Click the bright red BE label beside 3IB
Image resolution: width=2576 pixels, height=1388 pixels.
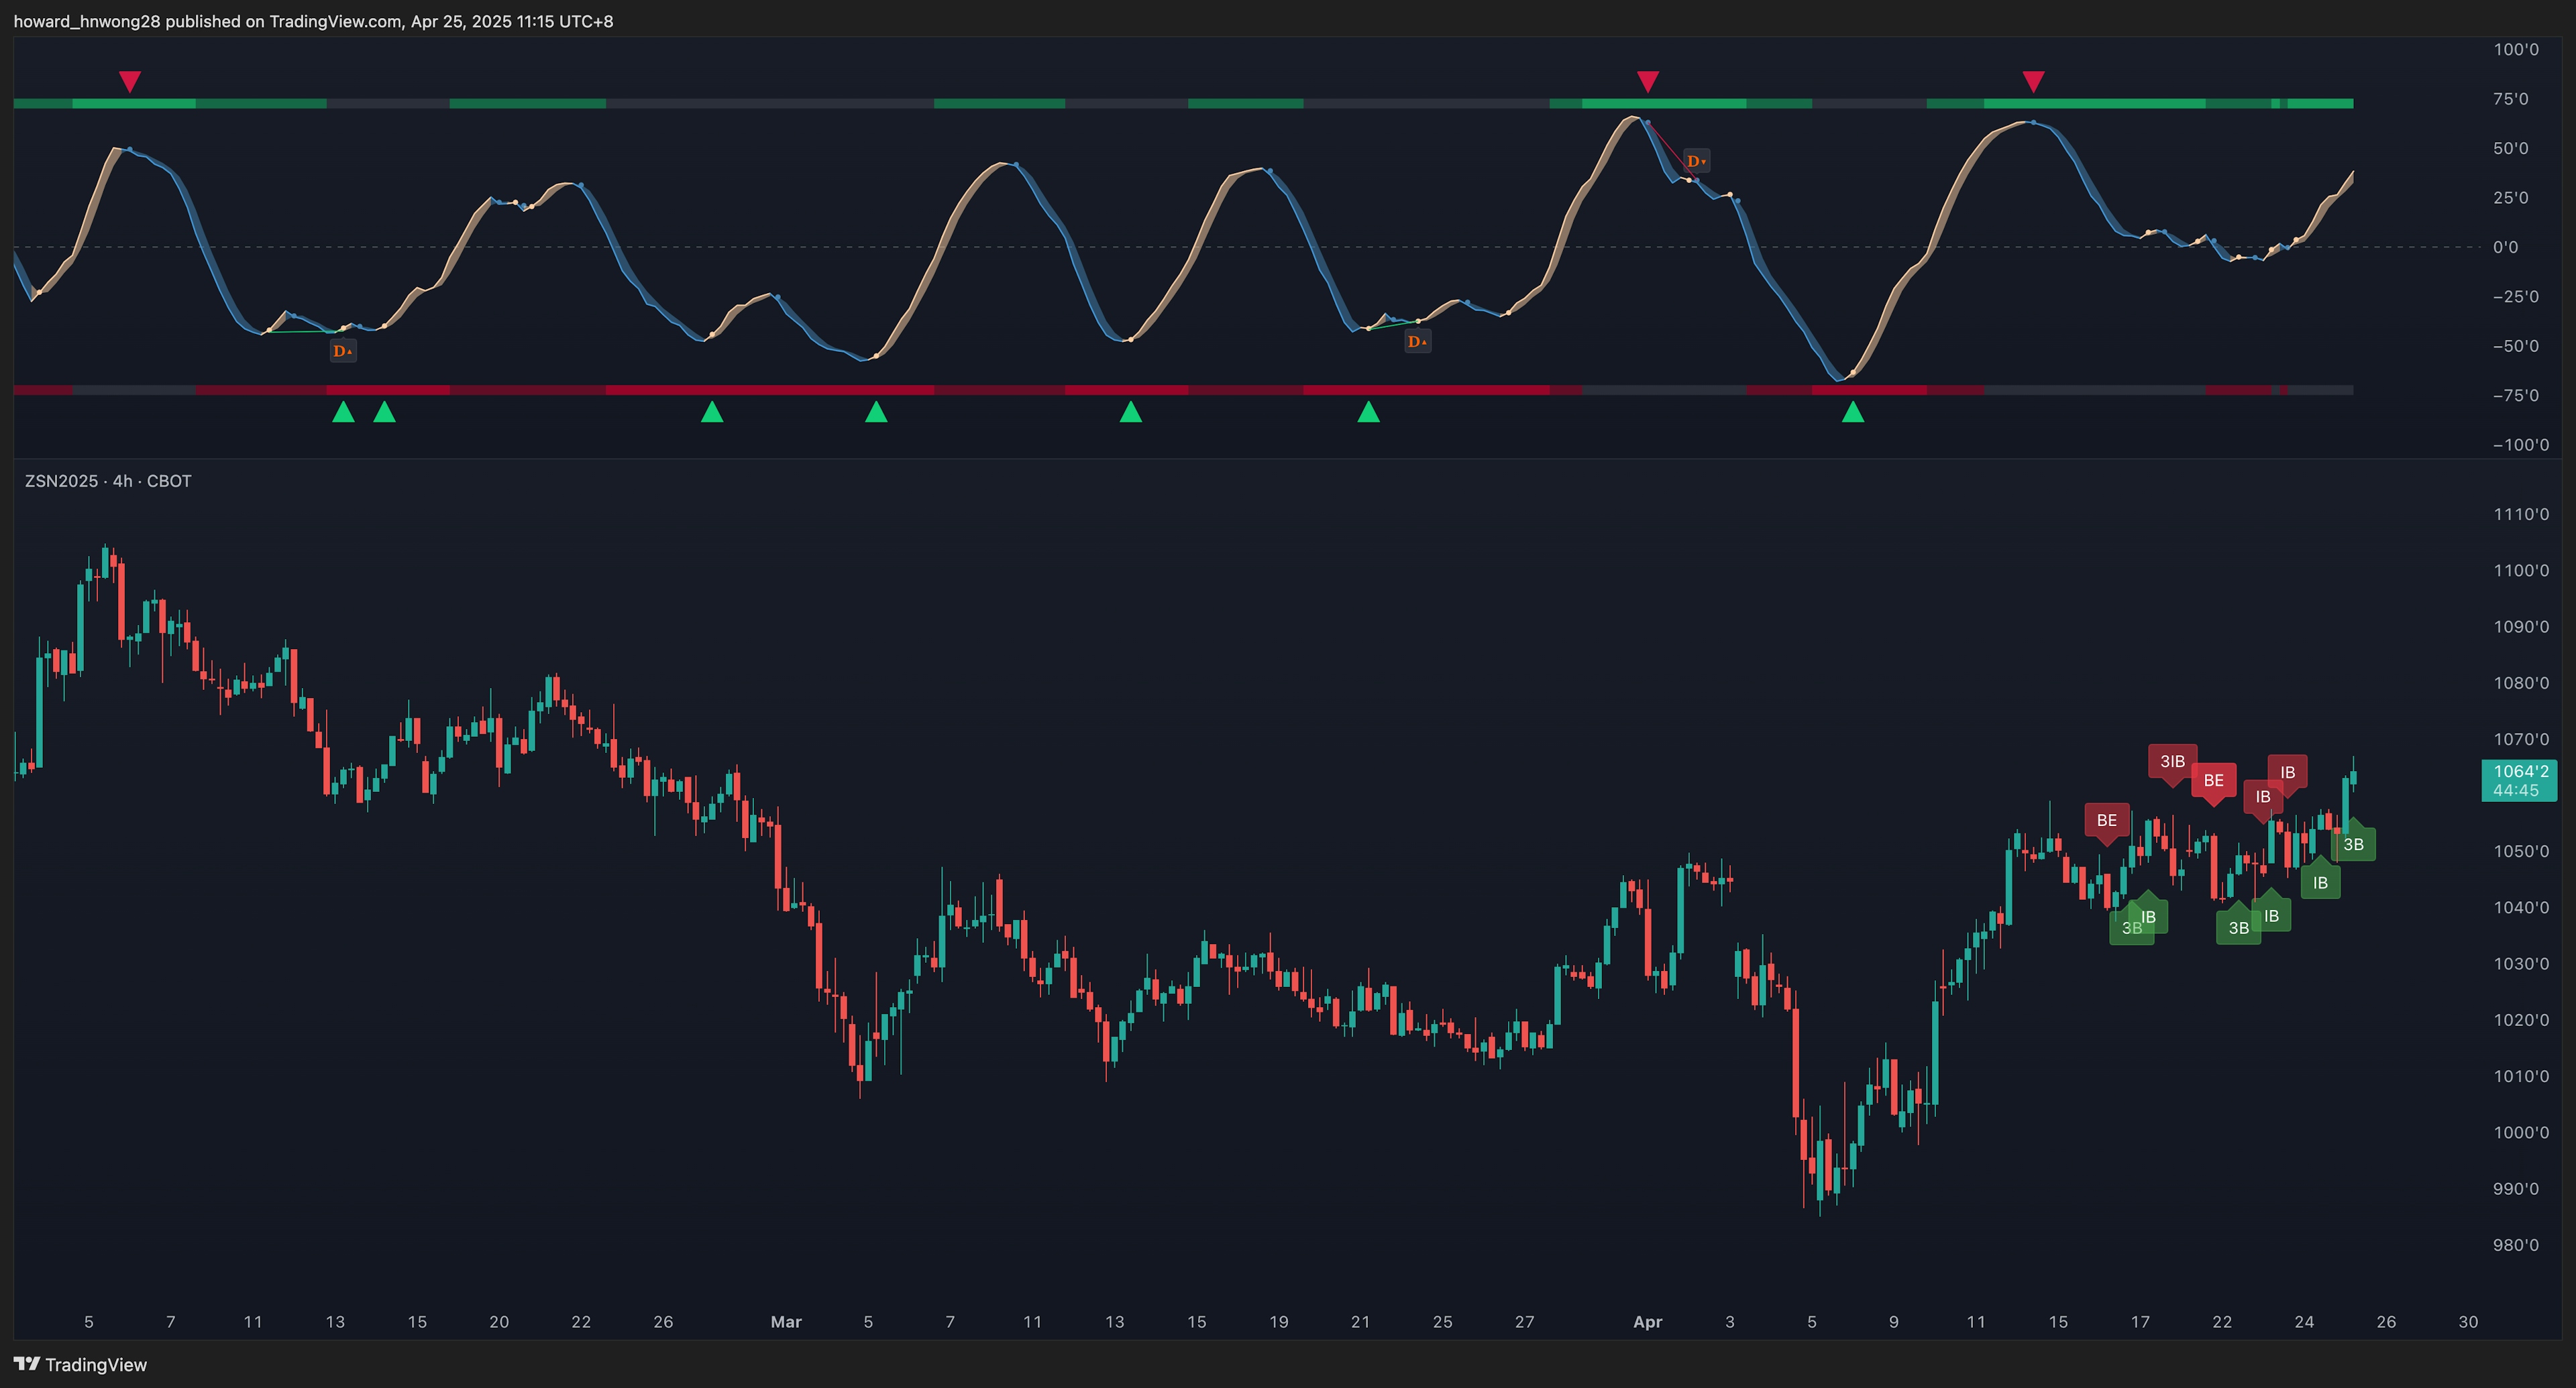(2213, 780)
